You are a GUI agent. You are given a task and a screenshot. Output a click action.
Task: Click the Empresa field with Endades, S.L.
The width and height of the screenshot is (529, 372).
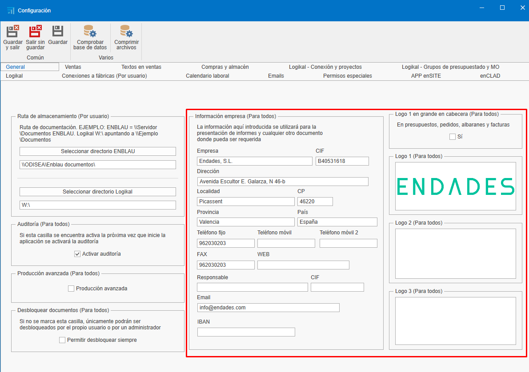click(x=255, y=161)
